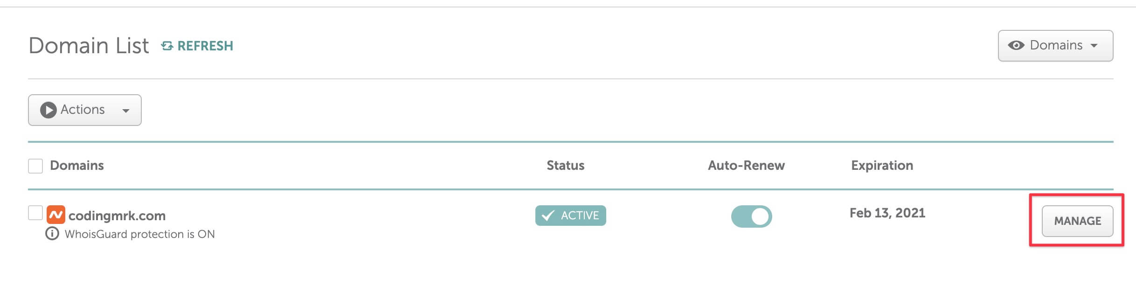Click the refresh arrows icon
Image resolution: width=1136 pixels, height=293 pixels.
pos(167,46)
